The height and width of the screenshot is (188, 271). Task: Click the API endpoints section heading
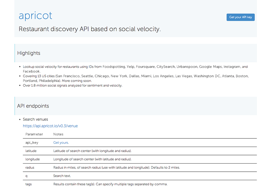coord(33,106)
